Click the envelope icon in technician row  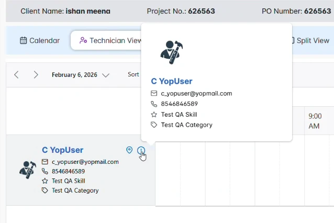click(44, 162)
